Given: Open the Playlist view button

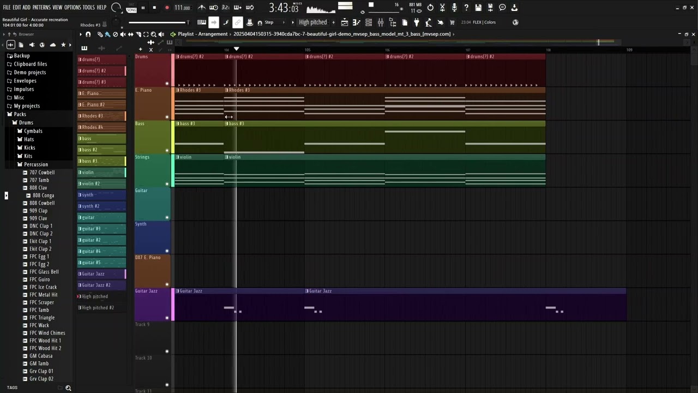Looking at the screenshot, I should pos(345,22).
